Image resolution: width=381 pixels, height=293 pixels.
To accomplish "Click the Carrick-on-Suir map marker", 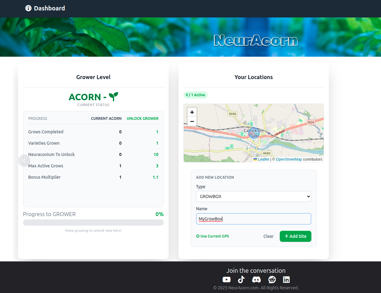I will [x=253, y=133].
